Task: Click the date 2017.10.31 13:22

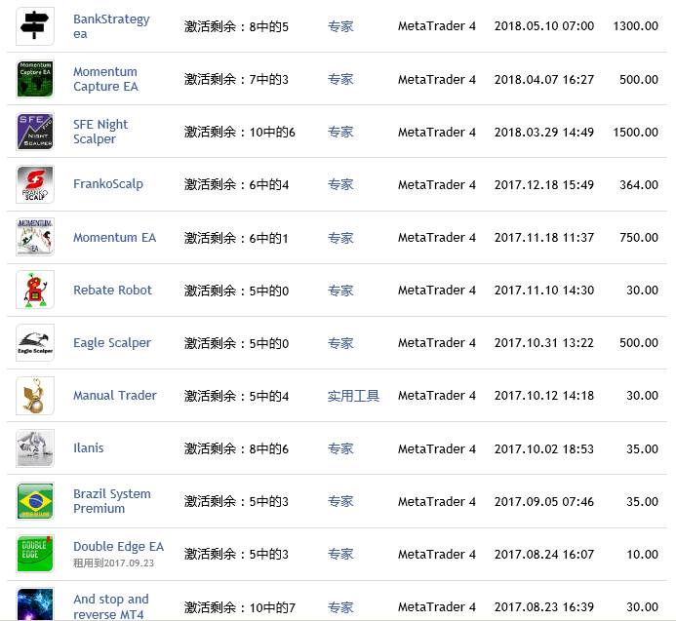Action: (x=544, y=342)
